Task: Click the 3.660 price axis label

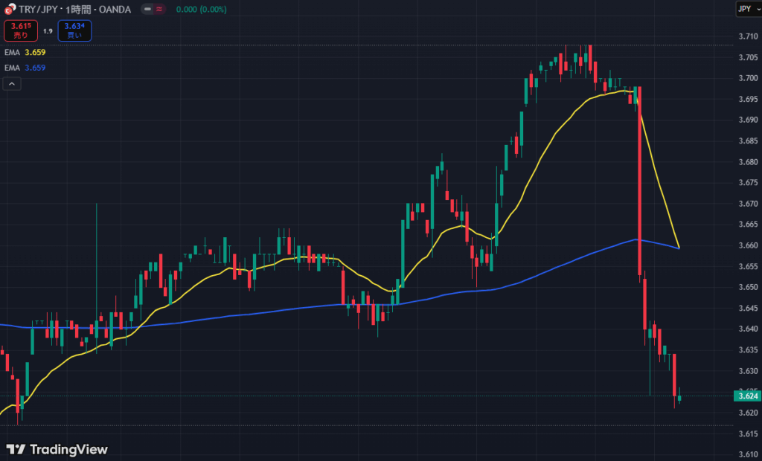Action: tap(746, 245)
